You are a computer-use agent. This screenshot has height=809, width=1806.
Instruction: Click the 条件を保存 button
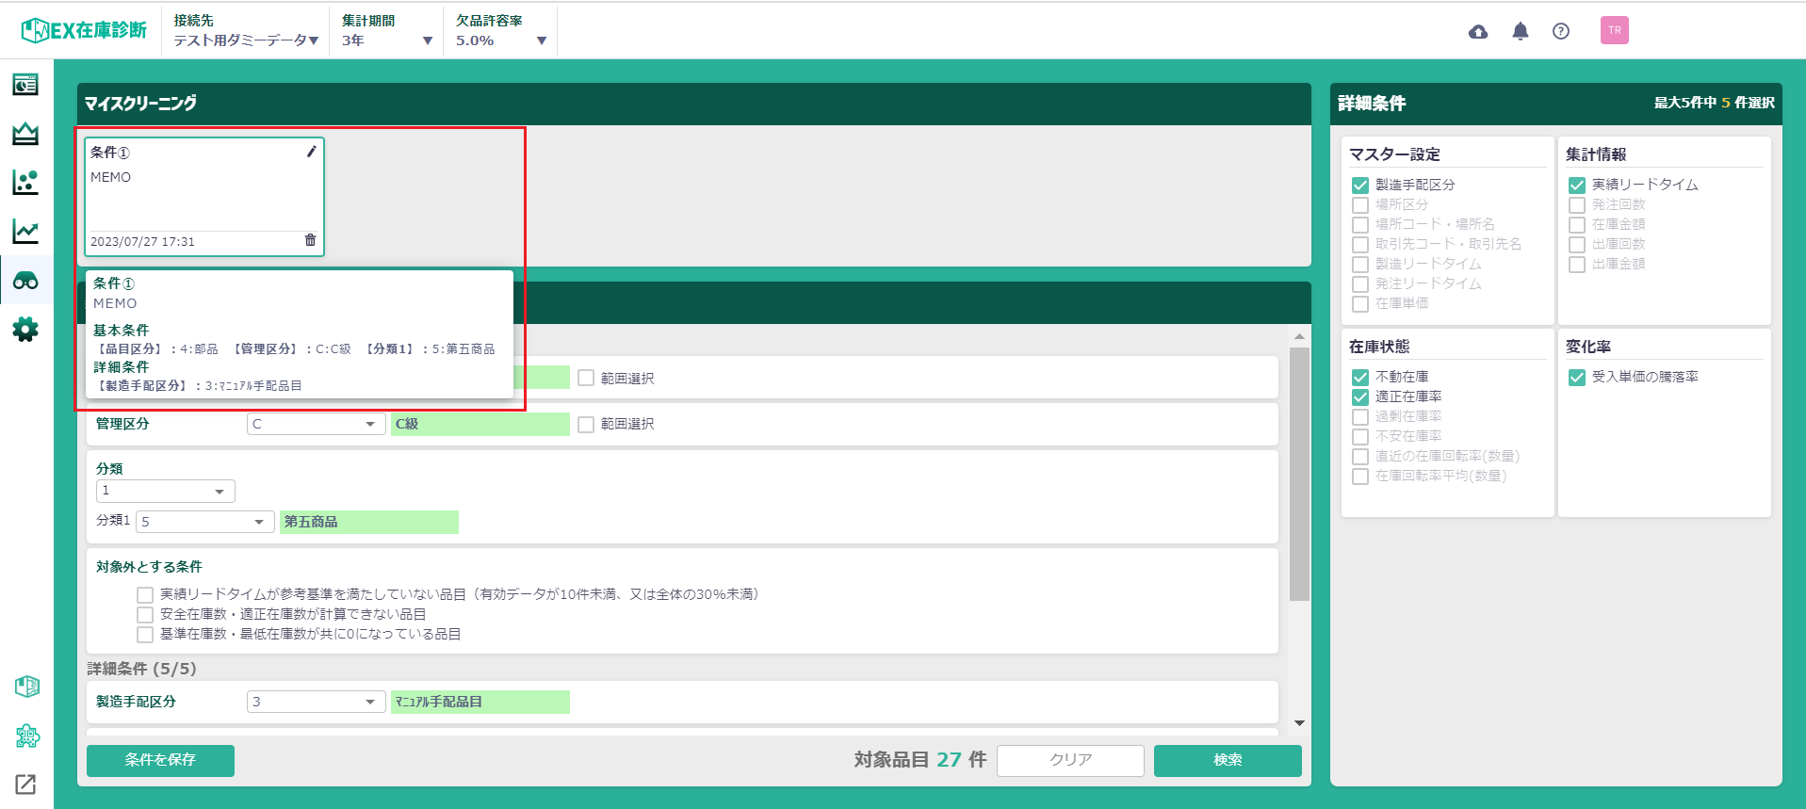(x=160, y=760)
